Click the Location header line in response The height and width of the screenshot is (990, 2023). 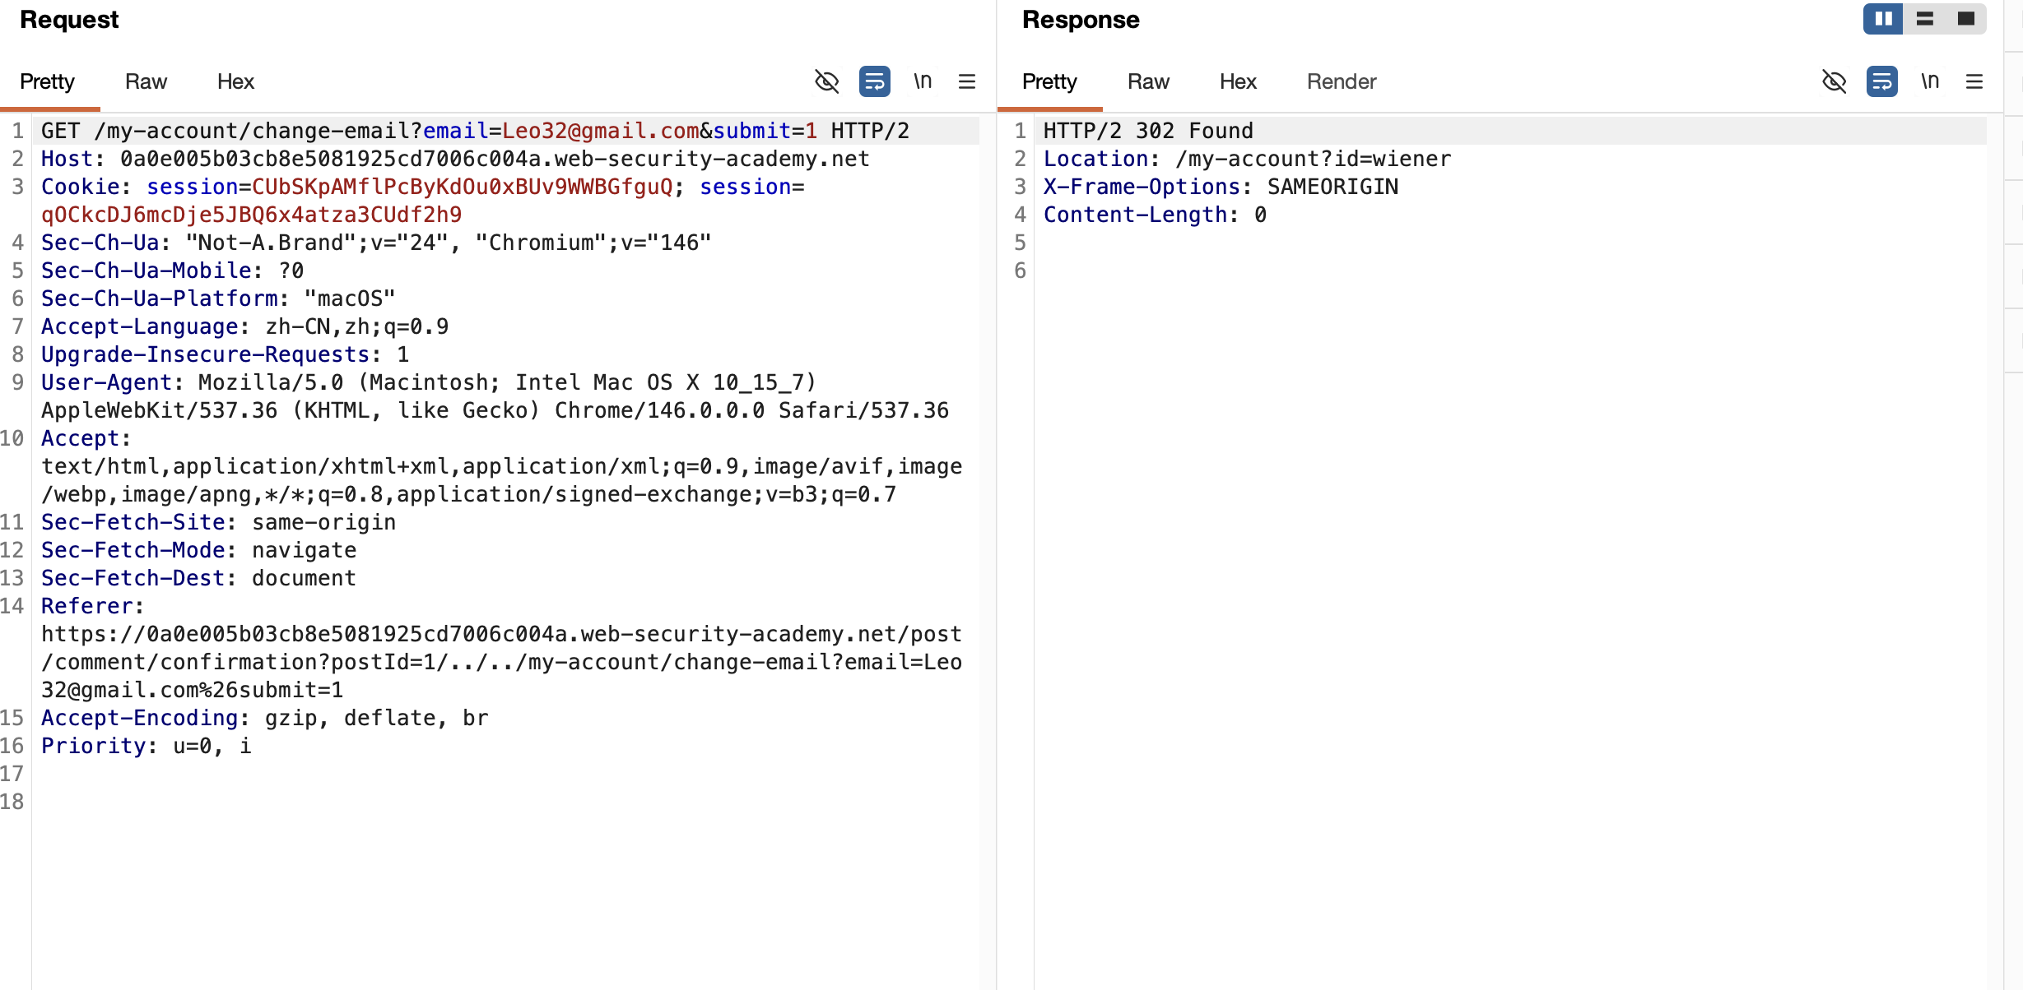coord(1246,159)
